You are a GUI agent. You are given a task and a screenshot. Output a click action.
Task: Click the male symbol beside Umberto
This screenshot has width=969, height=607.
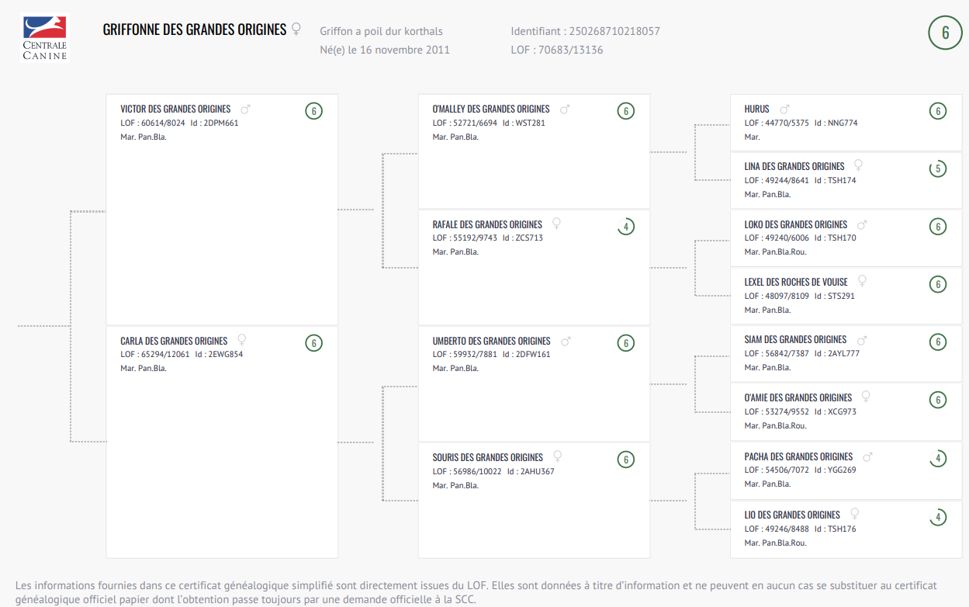tap(566, 342)
